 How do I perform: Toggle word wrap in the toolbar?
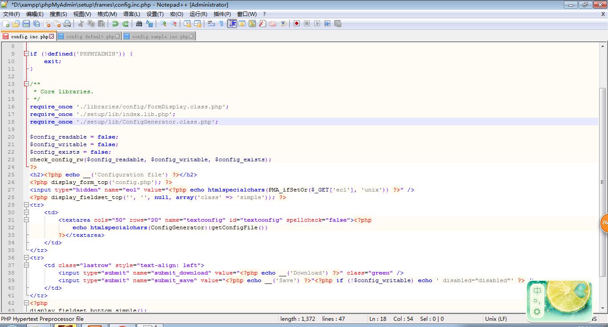[x=211, y=24]
